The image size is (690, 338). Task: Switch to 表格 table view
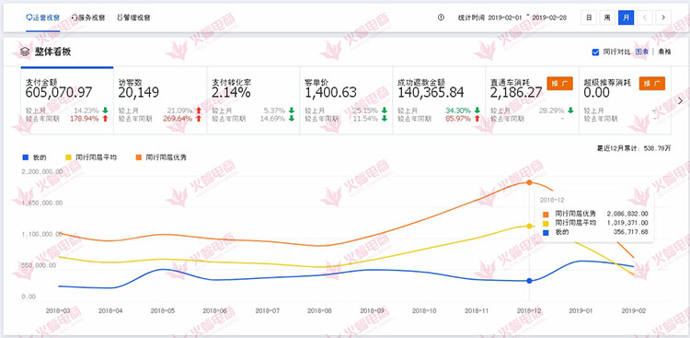pyautogui.click(x=664, y=52)
